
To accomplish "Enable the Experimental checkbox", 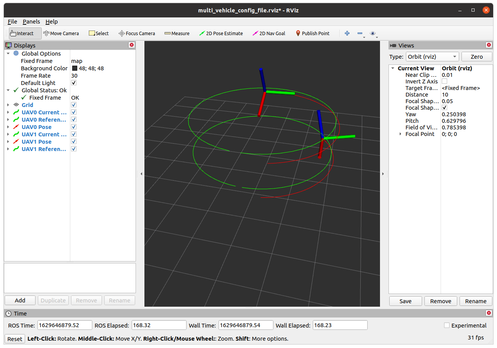I will click(x=447, y=325).
